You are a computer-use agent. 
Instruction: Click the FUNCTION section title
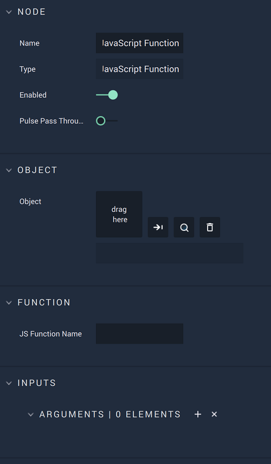pyautogui.click(x=44, y=302)
